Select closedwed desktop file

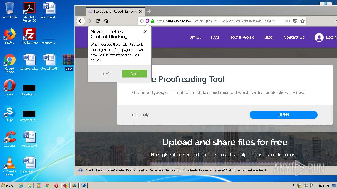tap(29, 90)
